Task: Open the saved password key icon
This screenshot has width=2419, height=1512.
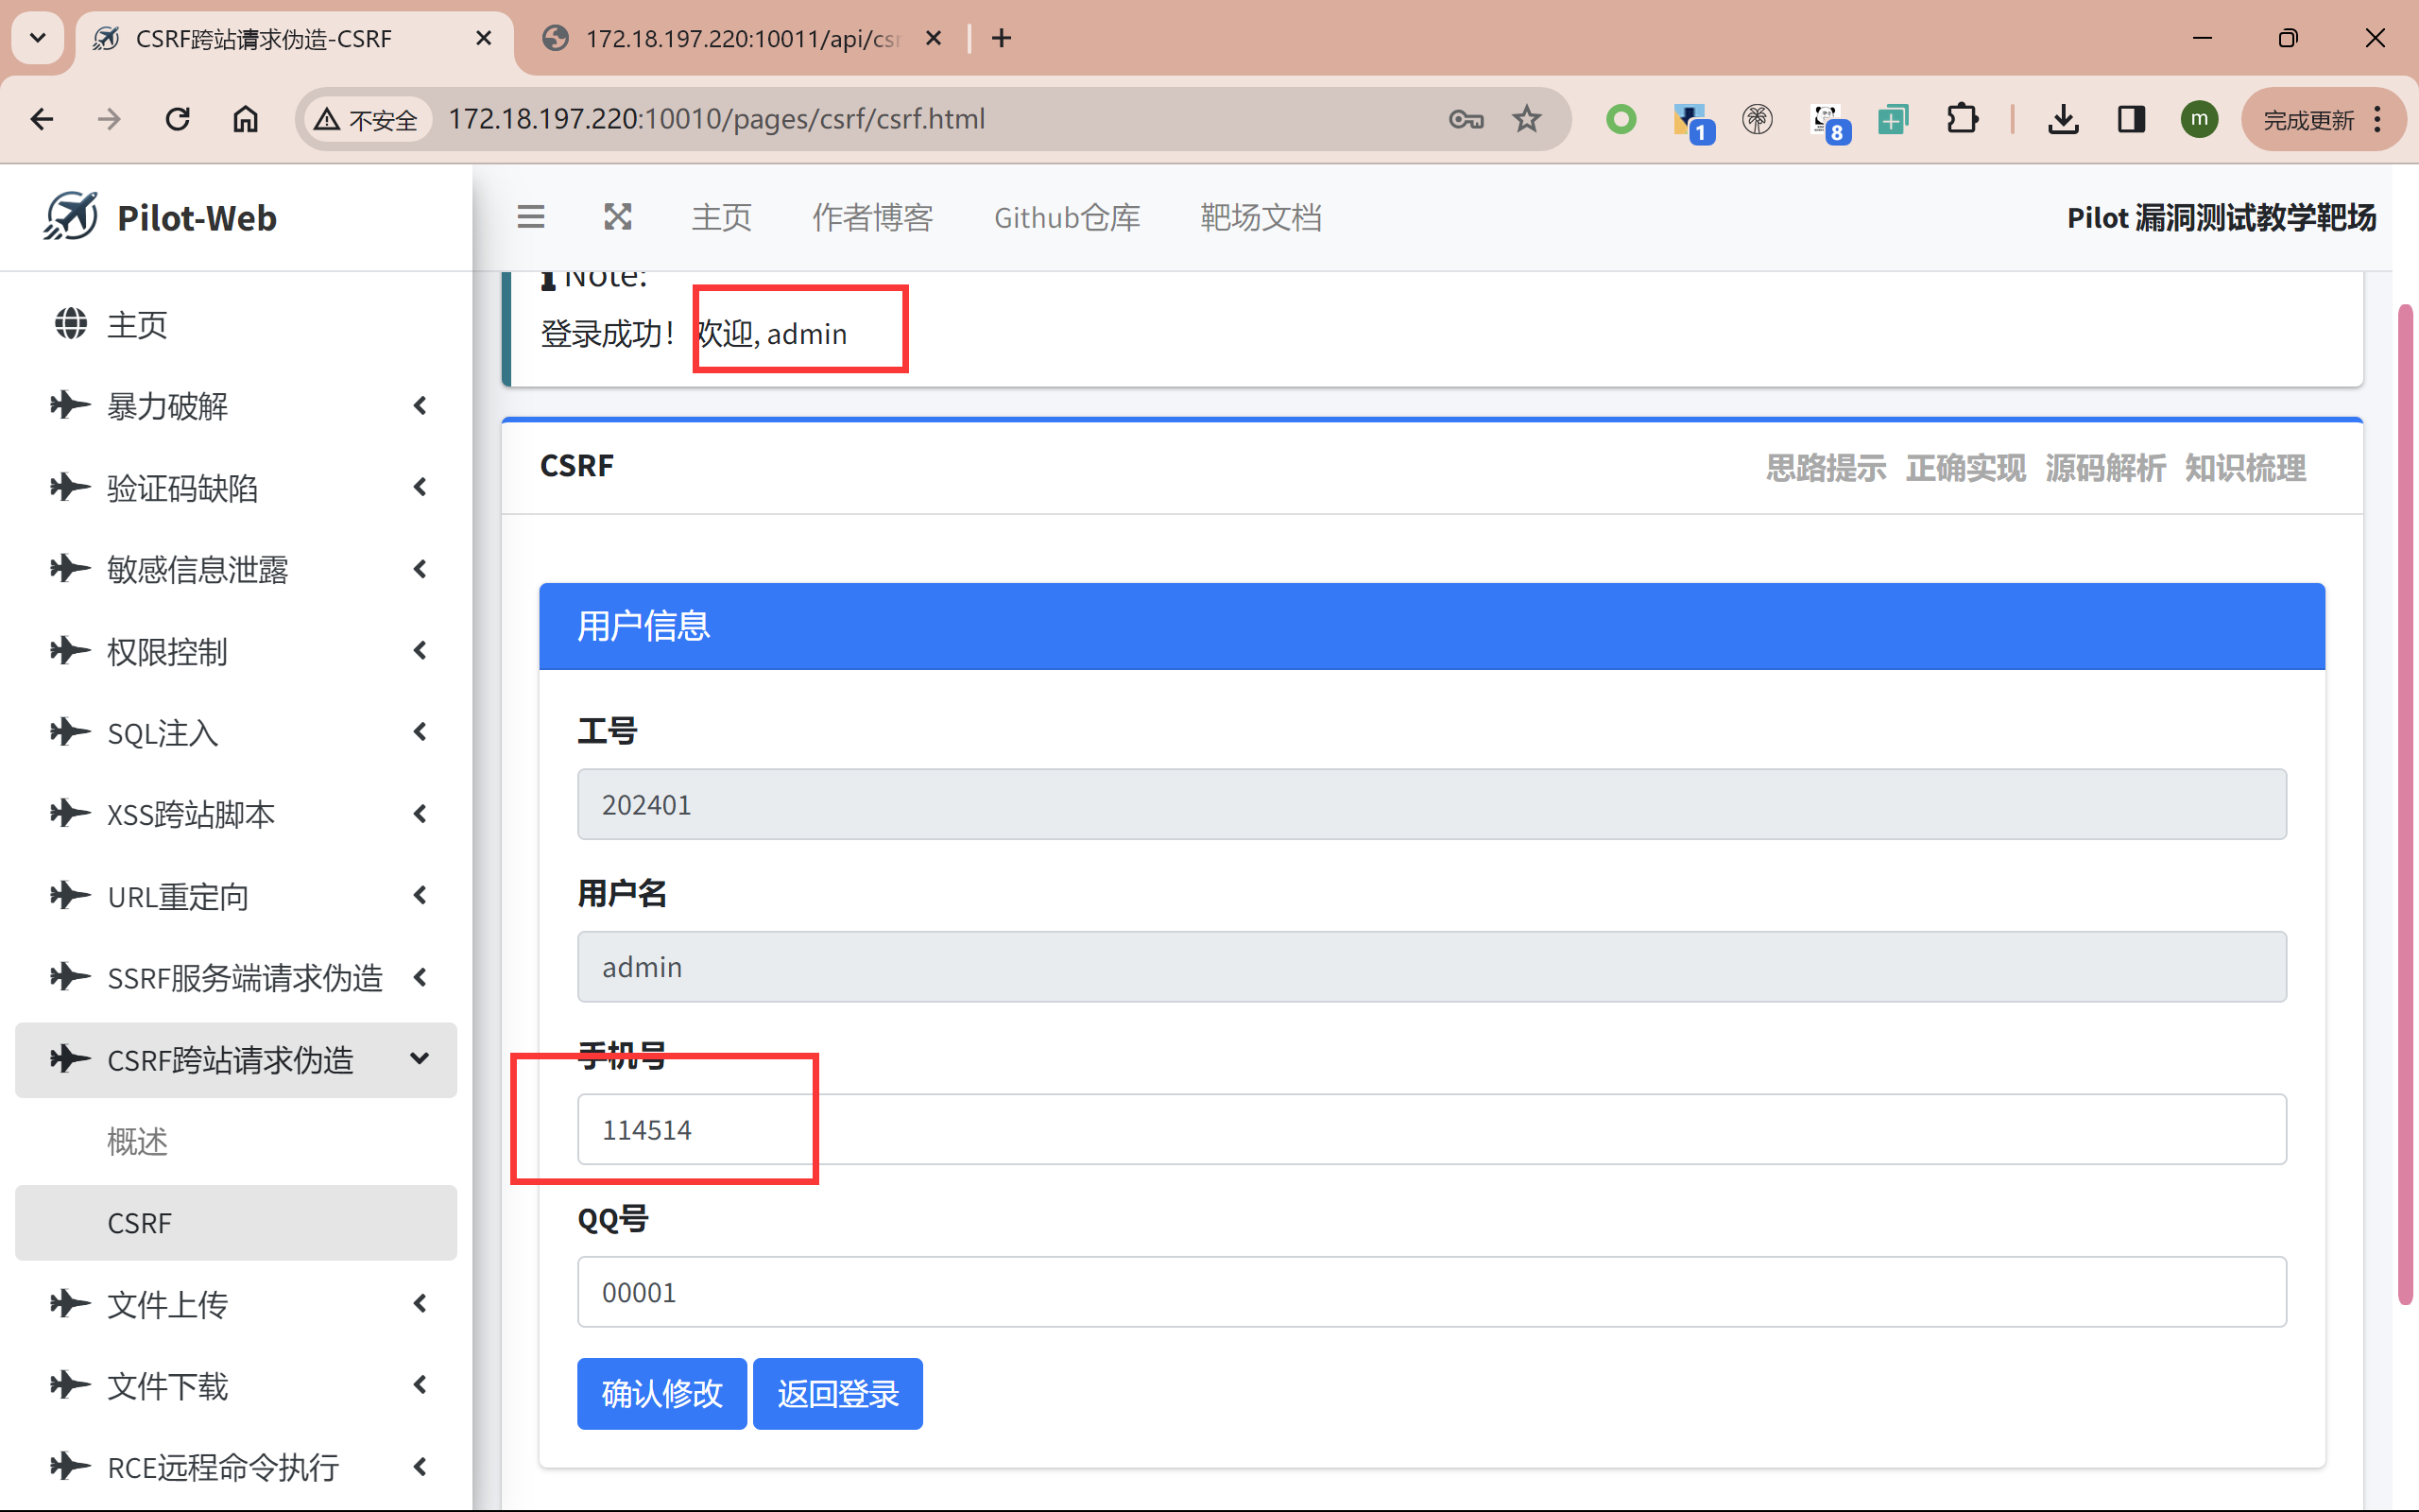Action: click(1466, 120)
